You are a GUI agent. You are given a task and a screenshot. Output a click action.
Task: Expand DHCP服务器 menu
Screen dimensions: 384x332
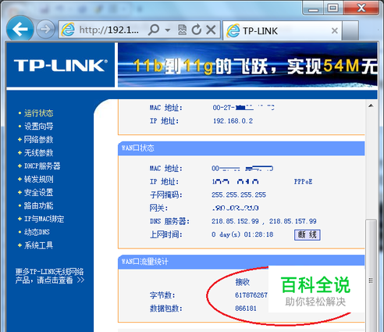point(42,166)
